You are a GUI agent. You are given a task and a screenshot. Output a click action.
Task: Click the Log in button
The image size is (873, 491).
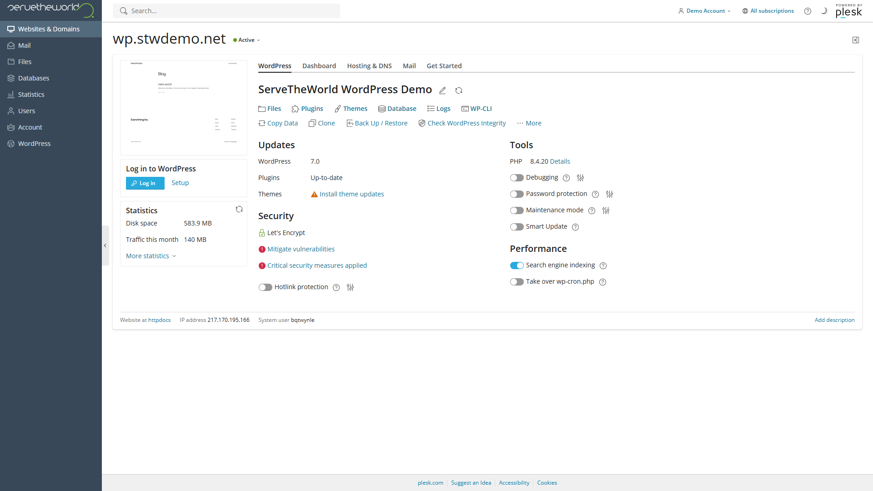145,183
